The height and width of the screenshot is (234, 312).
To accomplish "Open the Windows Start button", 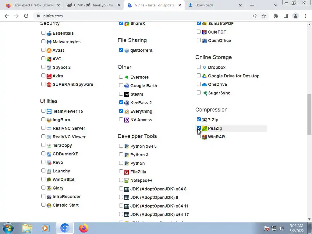I will (x=8, y=228).
